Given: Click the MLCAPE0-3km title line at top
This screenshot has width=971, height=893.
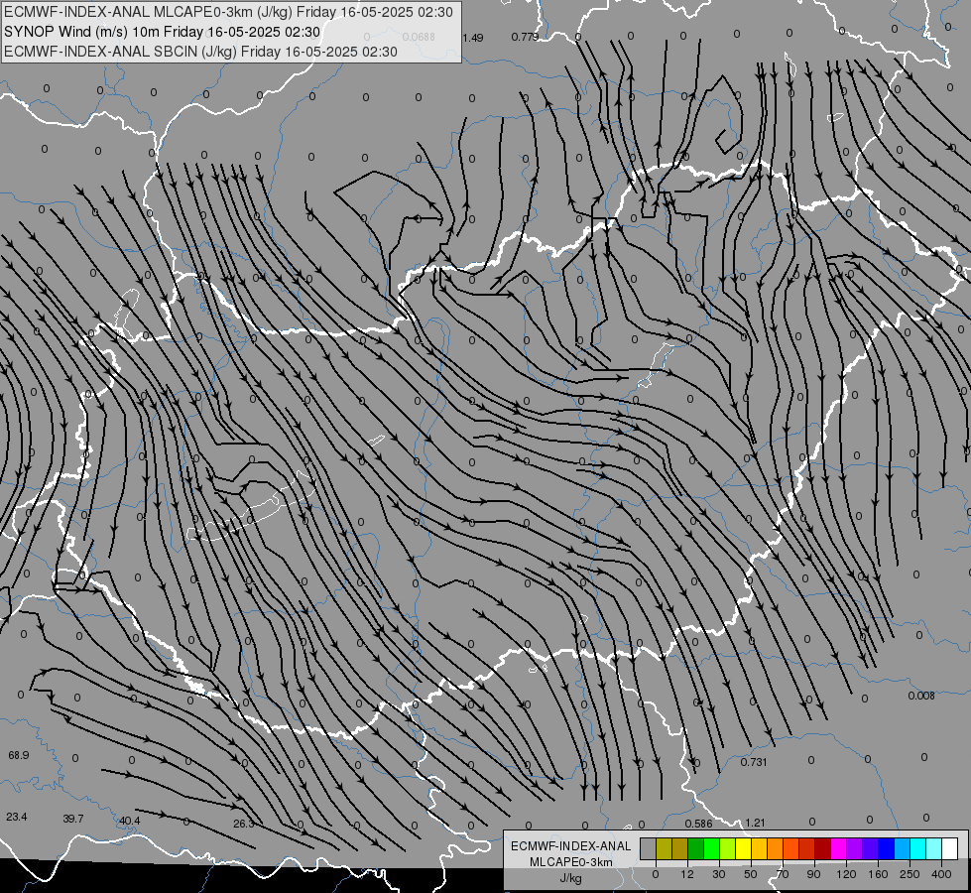Looking at the screenshot, I should (228, 12).
